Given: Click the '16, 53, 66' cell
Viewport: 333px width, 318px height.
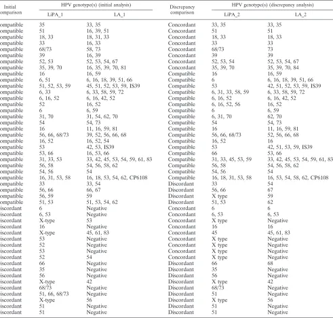Looking at the screenshot, I should 98,154.
